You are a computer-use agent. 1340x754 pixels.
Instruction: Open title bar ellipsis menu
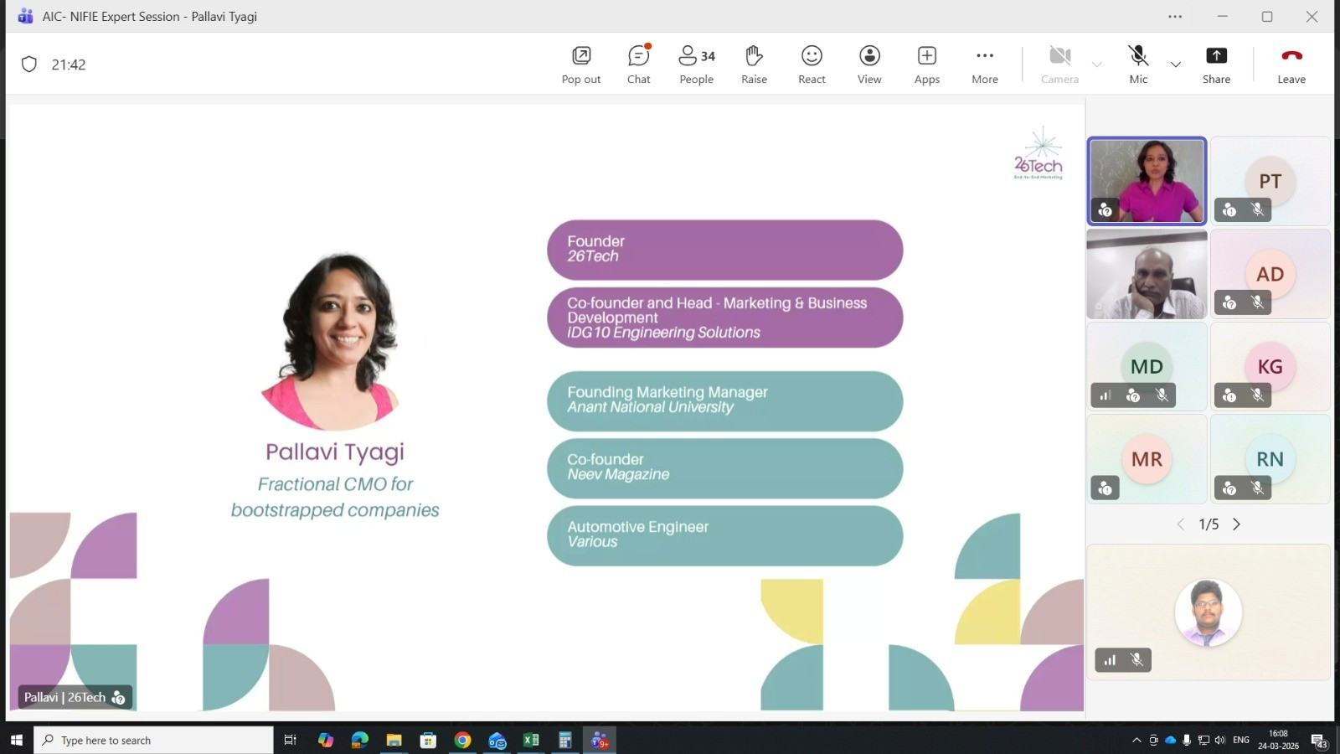point(1175,17)
